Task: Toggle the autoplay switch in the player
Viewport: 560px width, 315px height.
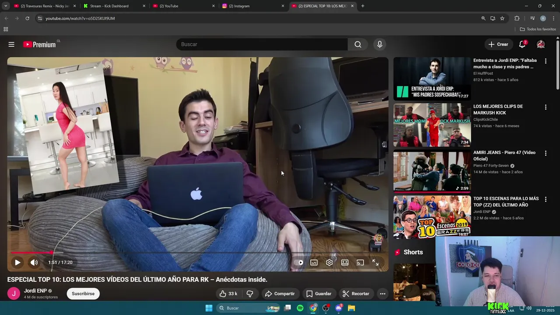Action: tap(299, 262)
